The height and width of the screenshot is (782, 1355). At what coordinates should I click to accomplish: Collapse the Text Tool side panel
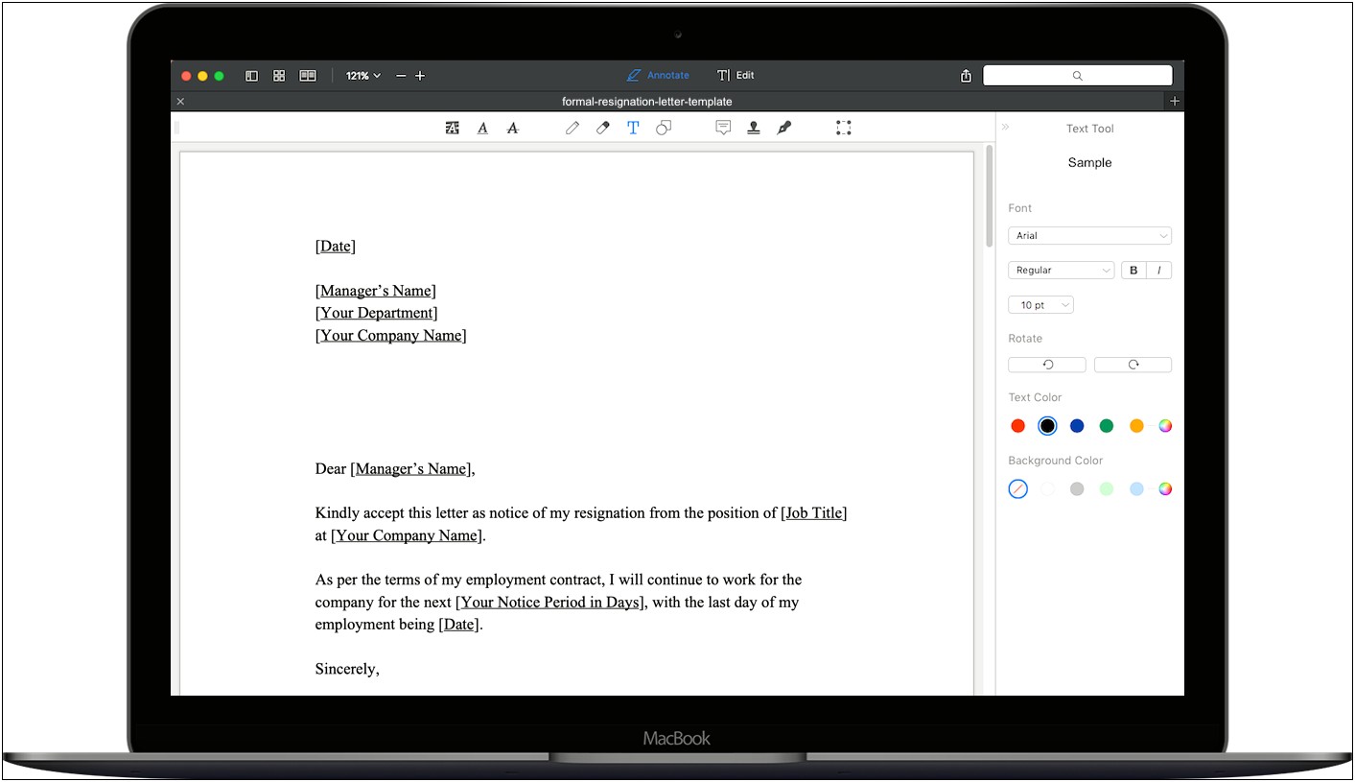pos(1006,127)
